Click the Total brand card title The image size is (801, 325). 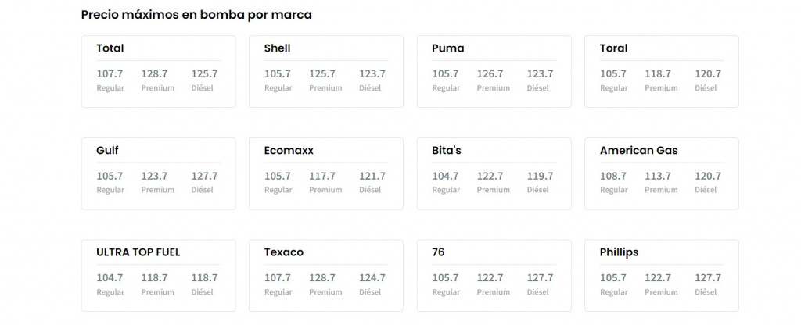pos(110,48)
